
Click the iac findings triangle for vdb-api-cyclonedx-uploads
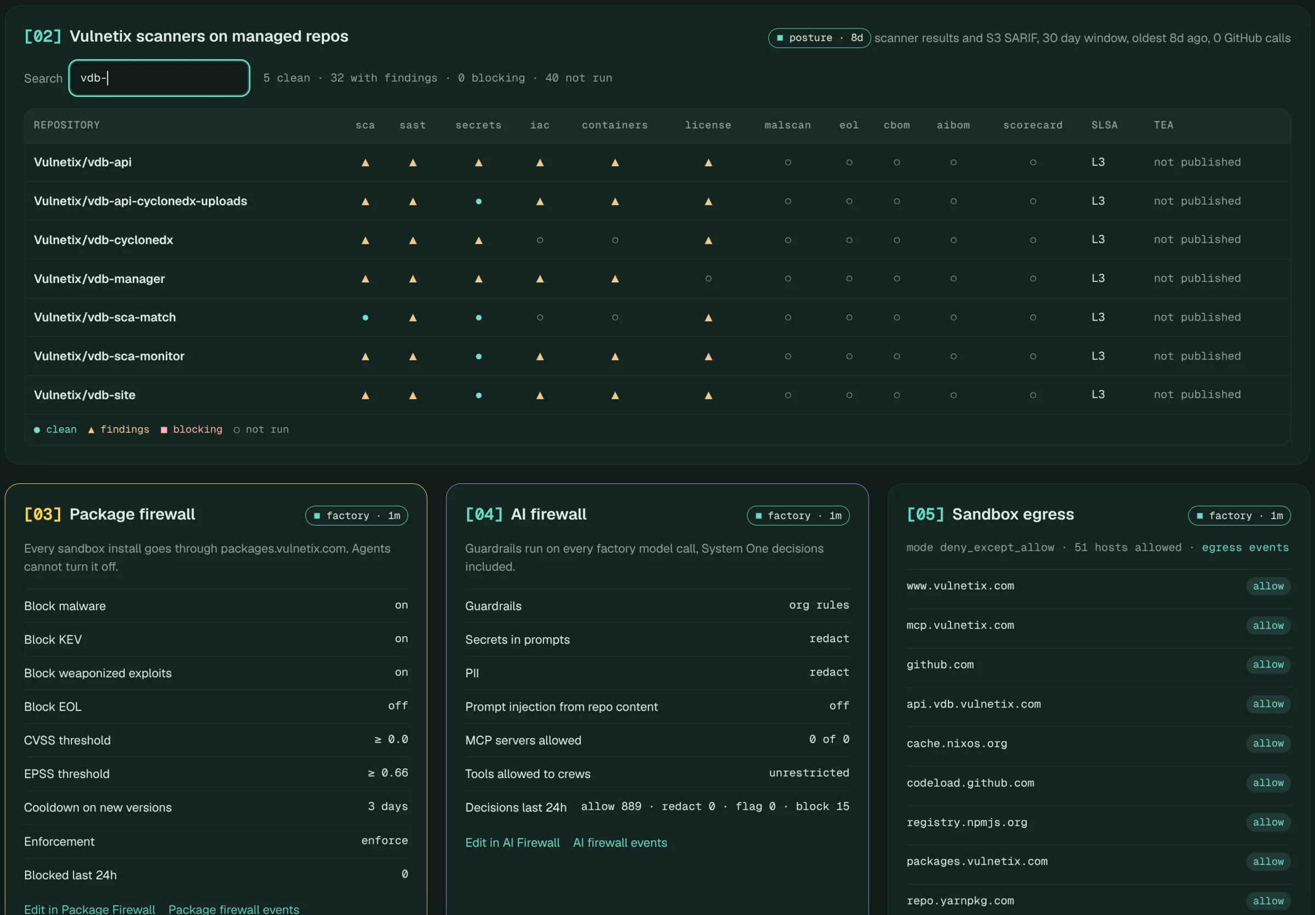click(x=540, y=202)
